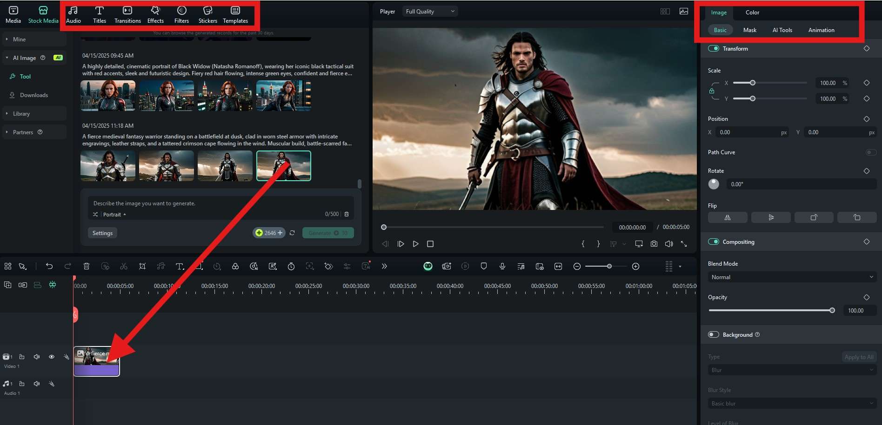The height and width of the screenshot is (425, 882).
Task: Open the Media tab
Action: click(x=13, y=15)
